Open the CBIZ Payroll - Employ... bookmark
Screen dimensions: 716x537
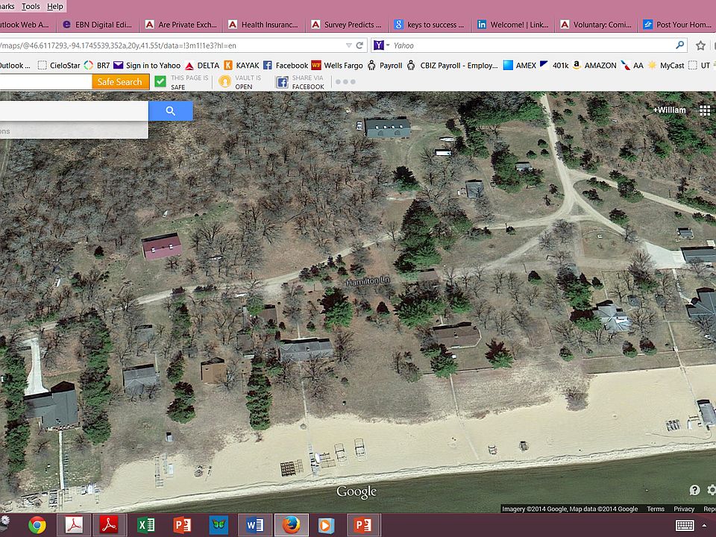point(452,66)
